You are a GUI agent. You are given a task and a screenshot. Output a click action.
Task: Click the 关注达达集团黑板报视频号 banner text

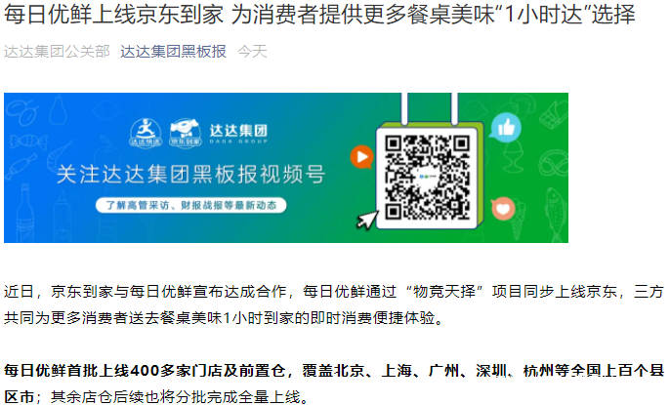(x=190, y=174)
